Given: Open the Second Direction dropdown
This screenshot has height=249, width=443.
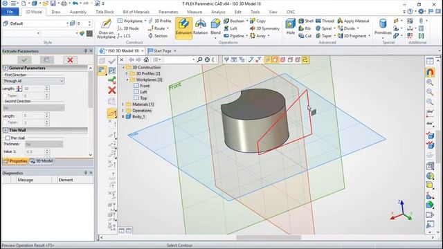Looking at the screenshot, I should [34, 108].
